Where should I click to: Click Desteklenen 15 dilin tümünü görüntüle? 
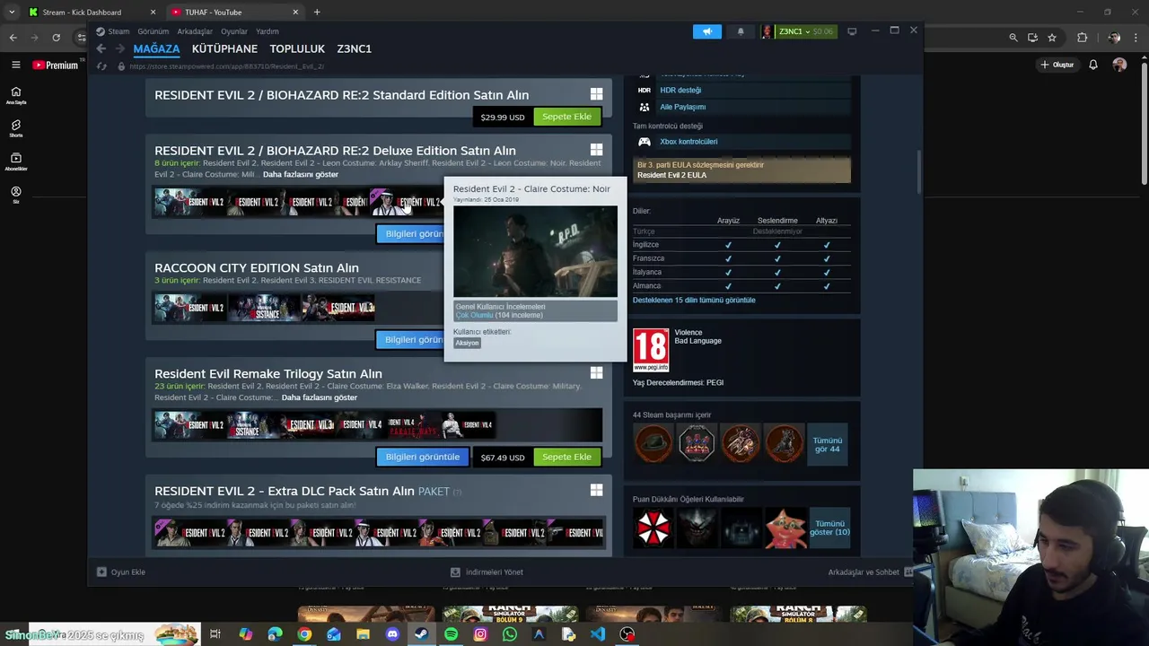tap(694, 301)
